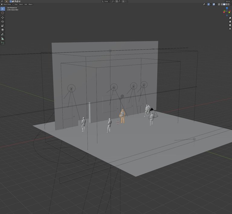Screen dimensions: 232x214
Task: Click the hand icon to pan view
Action: pos(230,22)
